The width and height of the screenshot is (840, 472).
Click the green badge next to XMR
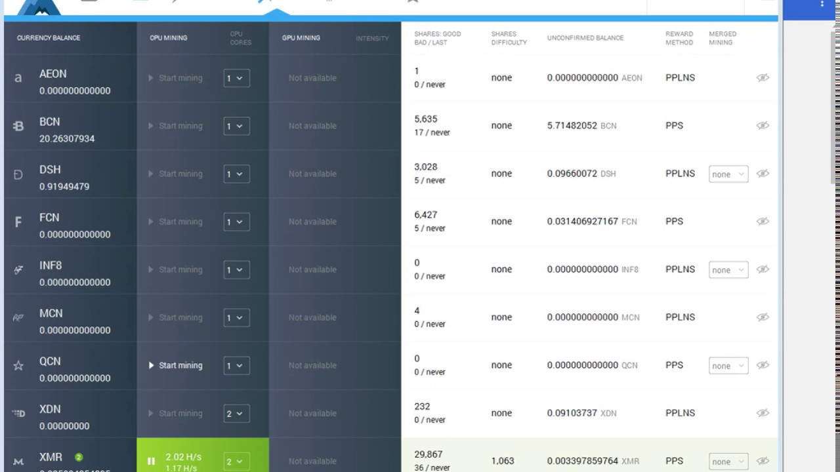(x=79, y=457)
